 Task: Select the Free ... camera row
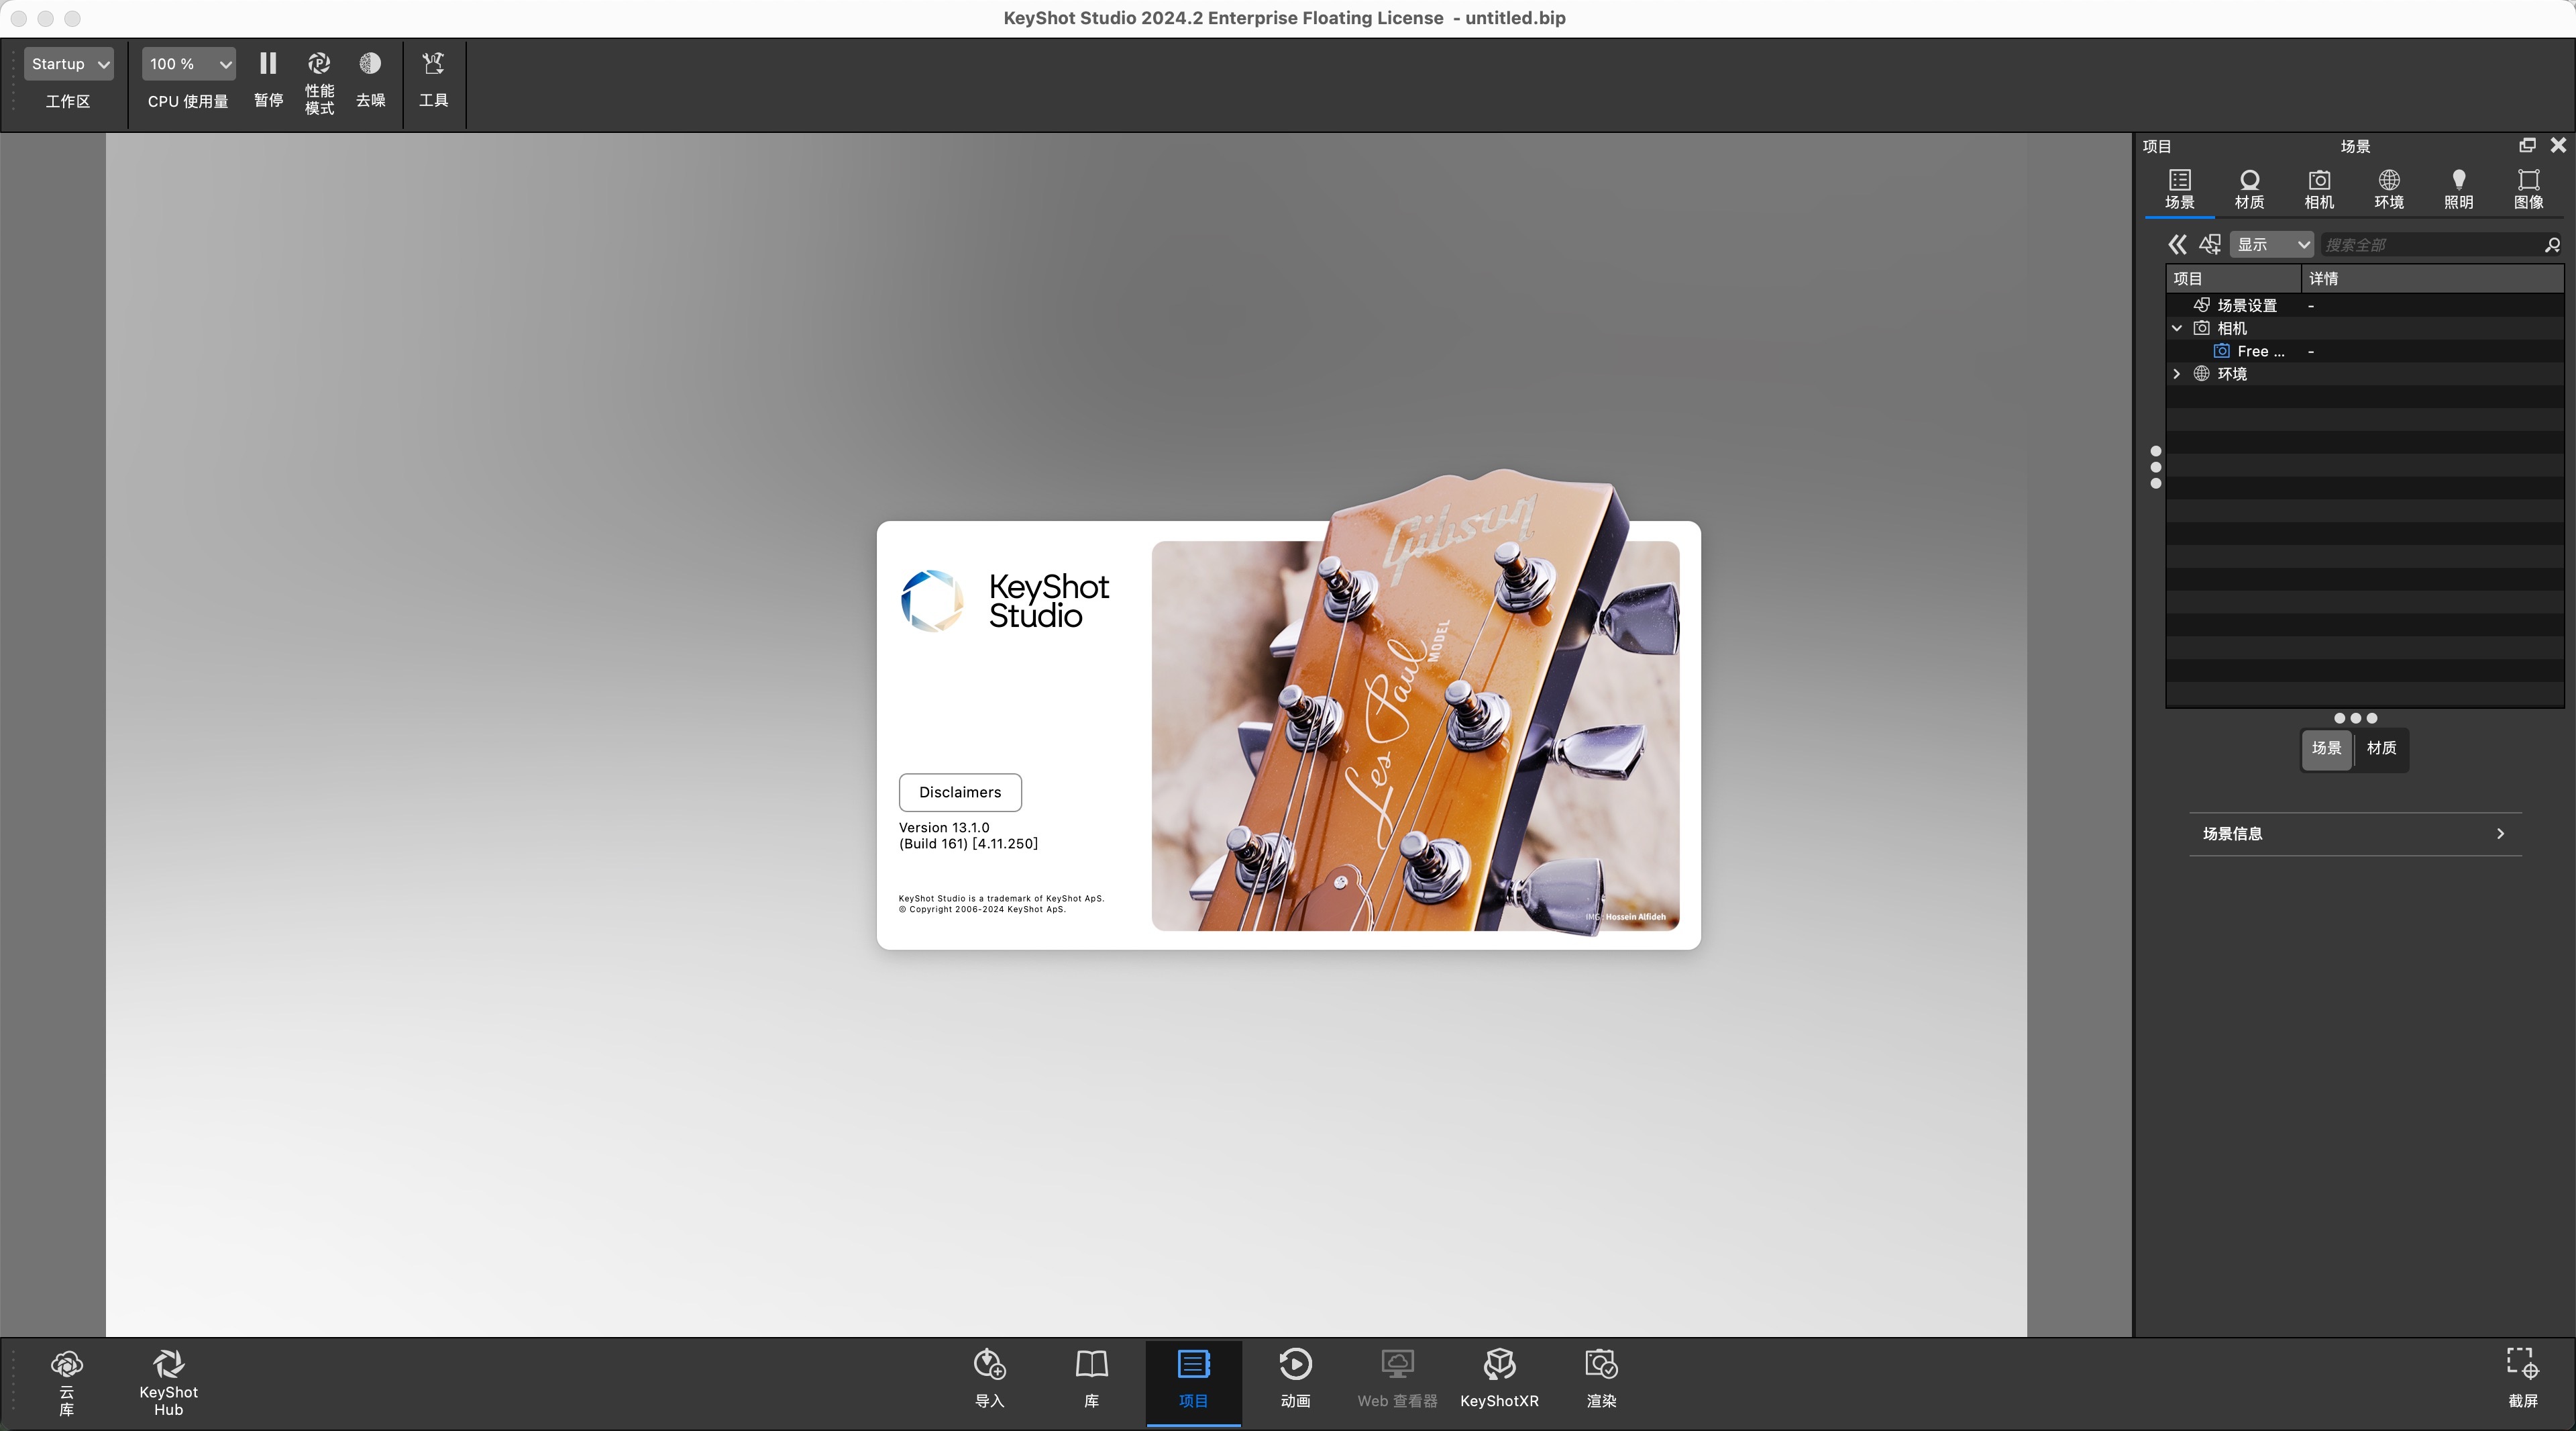2365,351
